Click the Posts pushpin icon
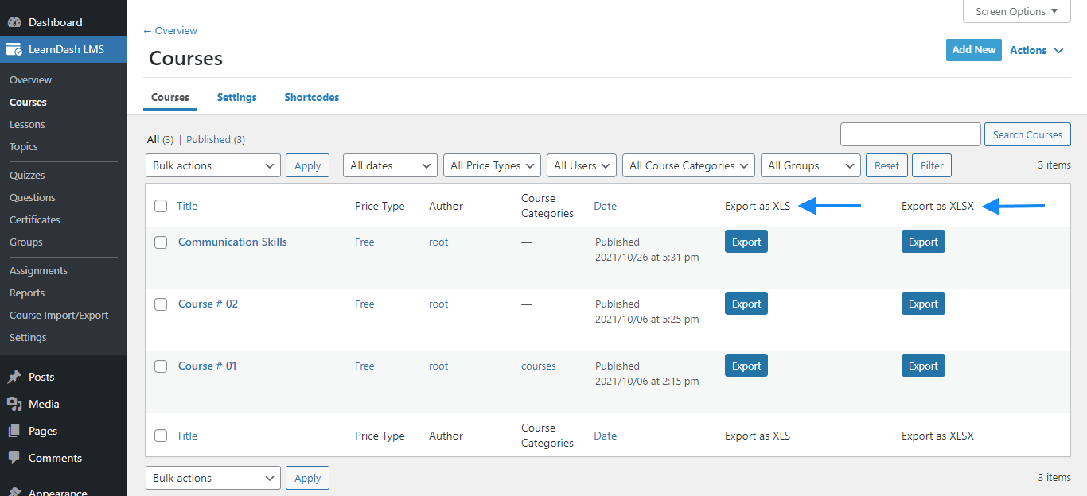Screen dimensions: 1087x496 click(14, 377)
